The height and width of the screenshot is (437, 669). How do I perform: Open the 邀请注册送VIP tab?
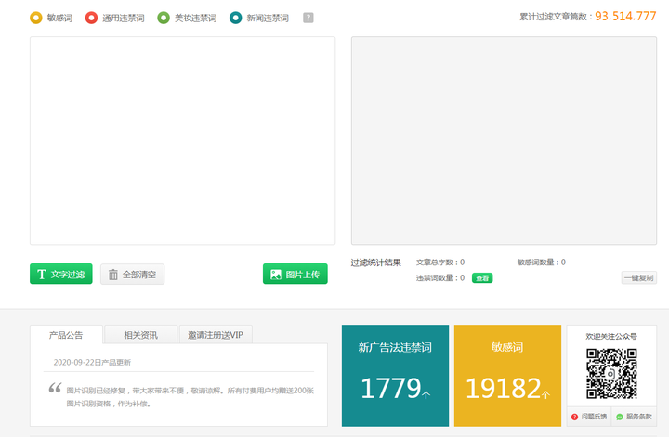(x=216, y=335)
